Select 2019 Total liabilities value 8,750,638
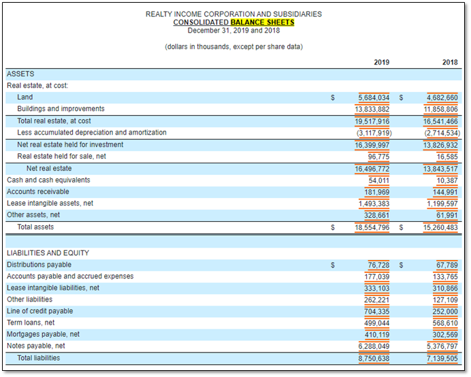Viewport: 471px width, 377px height. point(374,359)
